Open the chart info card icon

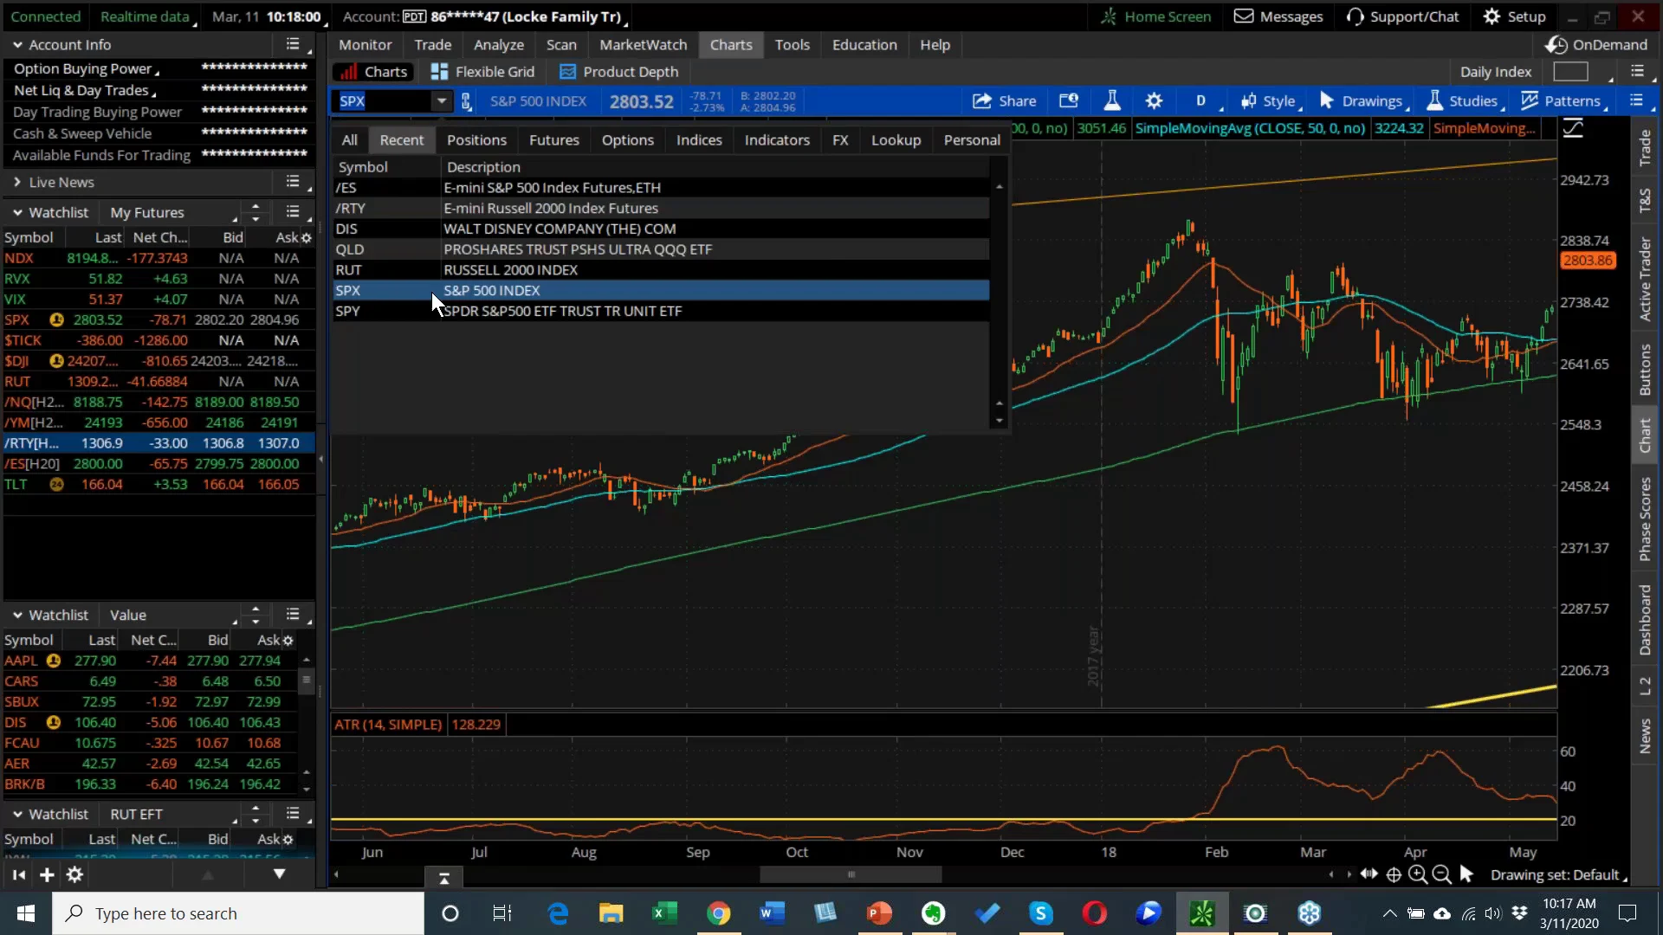[1069, 101]
